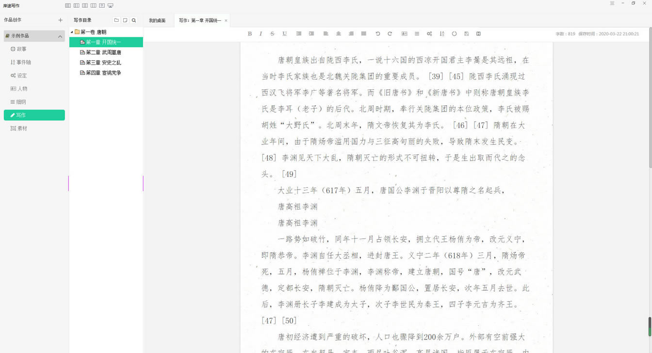Image resolution: width=652 pixels, height=353 pixels.
Task: Toggle italic formatting
Action: pyautogui.click(x=261, y=34)
